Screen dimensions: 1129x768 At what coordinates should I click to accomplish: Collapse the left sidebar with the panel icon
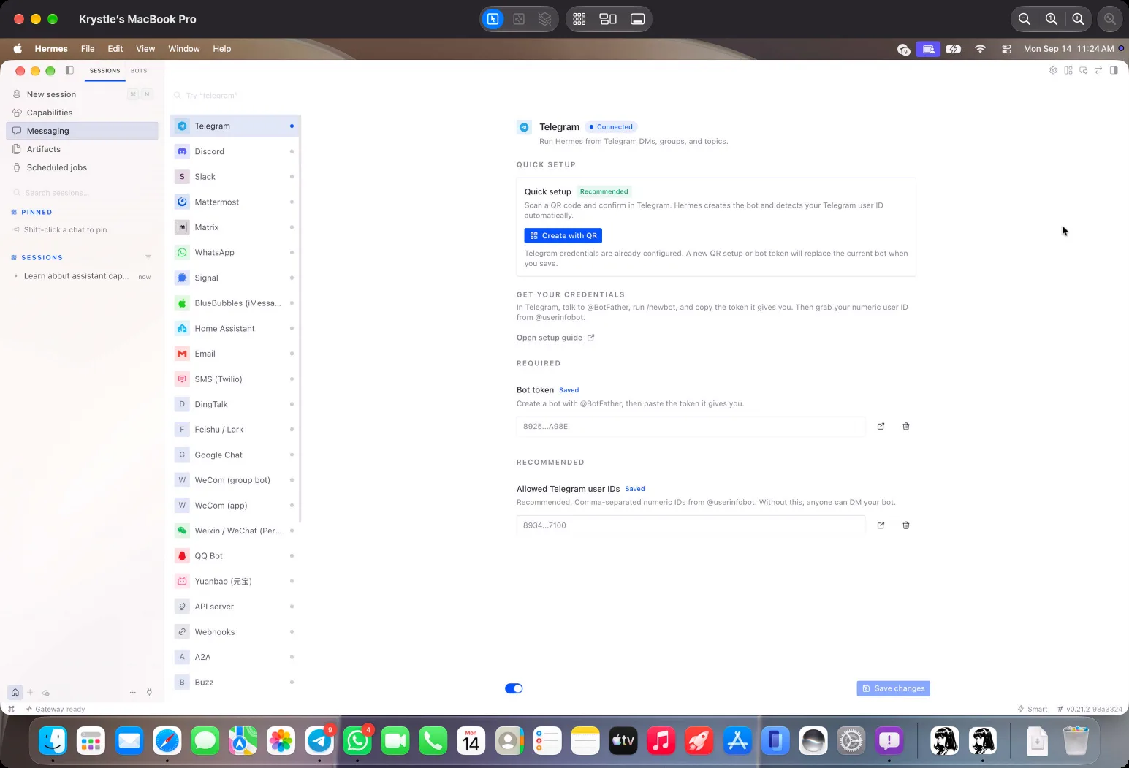[69, 71]
